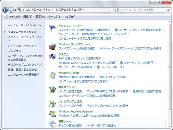The image size is (173, 130).
Task: Click バッテリ設定の変更 link
Action: [70, 91]
